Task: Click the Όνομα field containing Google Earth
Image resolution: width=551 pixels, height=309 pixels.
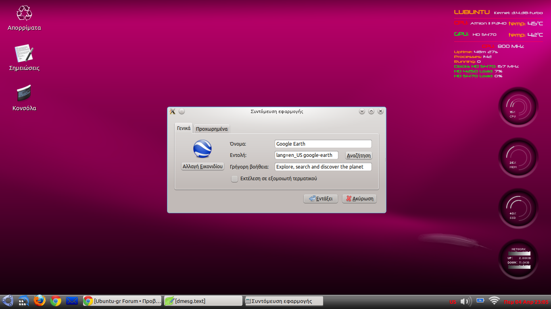Action: point(323,144)
